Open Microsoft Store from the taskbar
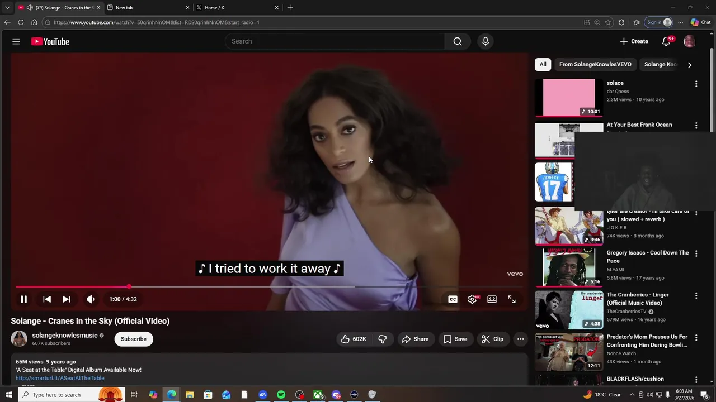This screenshot has height=402, width=716. (208, 395)
